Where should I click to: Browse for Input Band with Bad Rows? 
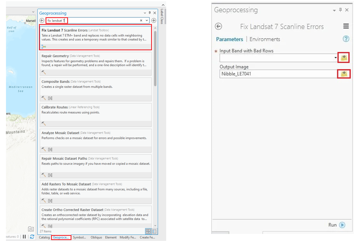344,57
